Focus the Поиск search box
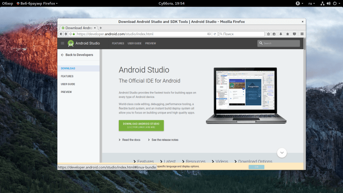The height and width of the screenshot is (193, 343). [242, 34]
